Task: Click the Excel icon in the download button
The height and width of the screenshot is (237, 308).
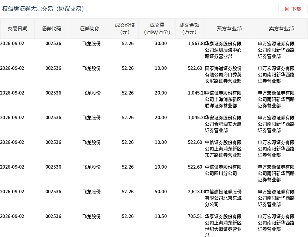Action: [x=287, y=9]
